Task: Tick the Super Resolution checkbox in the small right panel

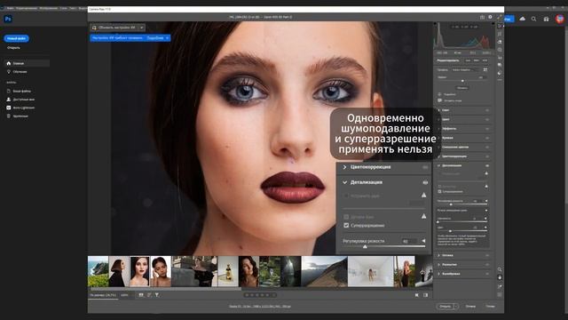Action: click(x=440, y=191)
